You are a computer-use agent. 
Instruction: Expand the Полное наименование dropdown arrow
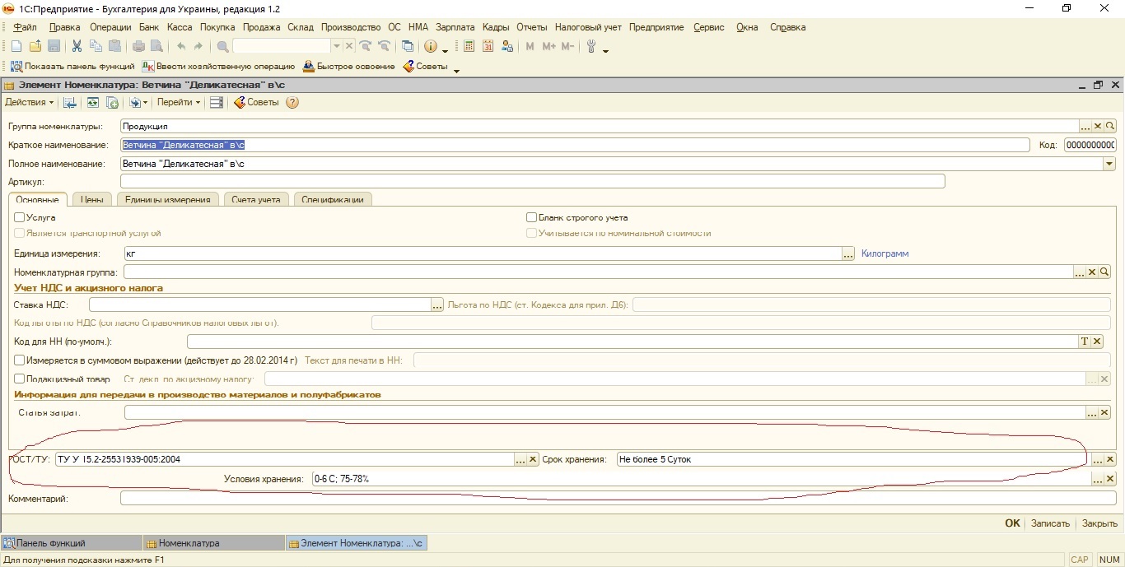pos(1109,165)
